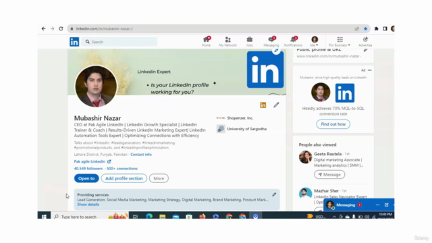The height and width of the screenshot is (243, 432).
Task: Open the browser side panel
Action: pos(385,28)
